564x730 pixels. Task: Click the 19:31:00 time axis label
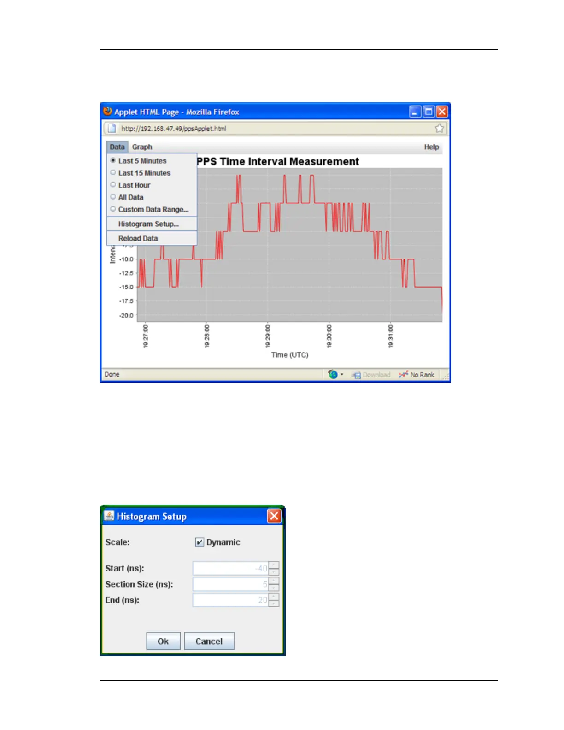pos(390,336)
